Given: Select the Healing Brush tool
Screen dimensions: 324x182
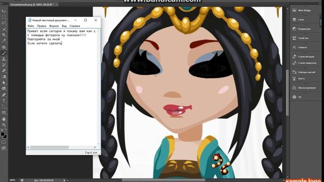Looking at the screenshot, I should 4,47.
